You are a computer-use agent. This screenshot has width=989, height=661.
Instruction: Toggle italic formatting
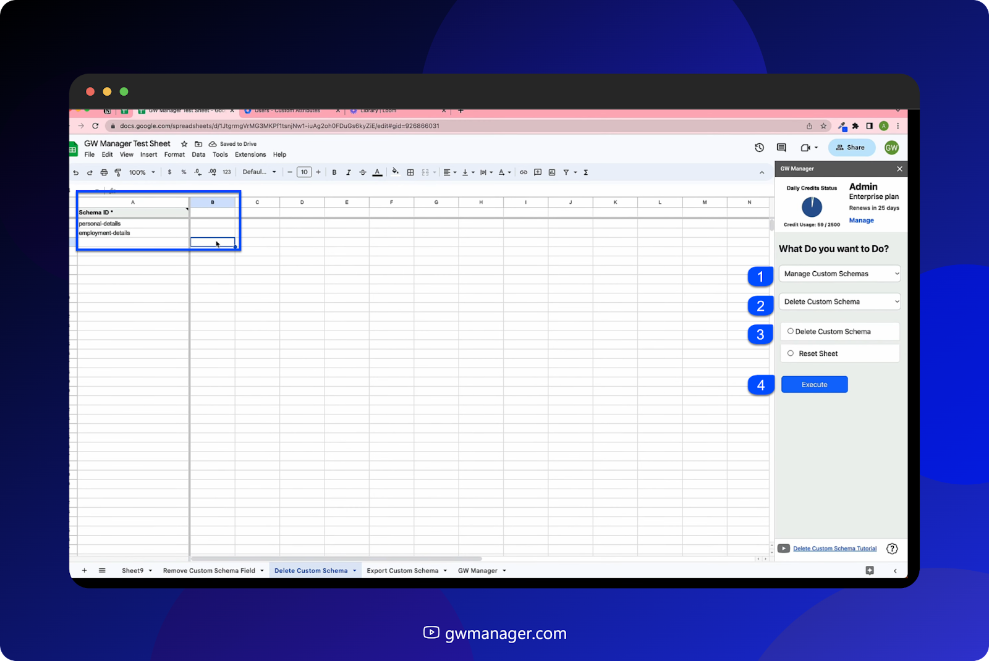click(349, 172)
